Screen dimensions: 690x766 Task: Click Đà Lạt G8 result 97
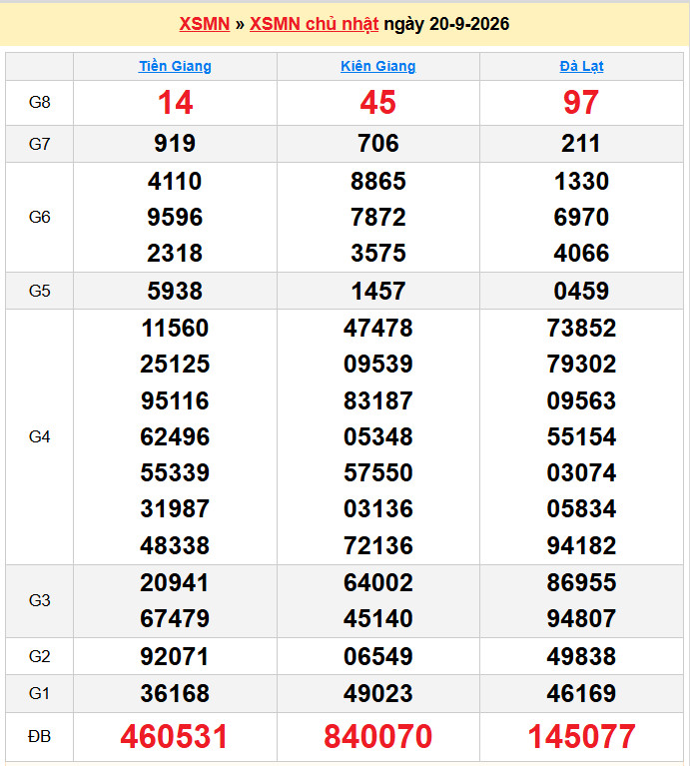click(581, 103)
